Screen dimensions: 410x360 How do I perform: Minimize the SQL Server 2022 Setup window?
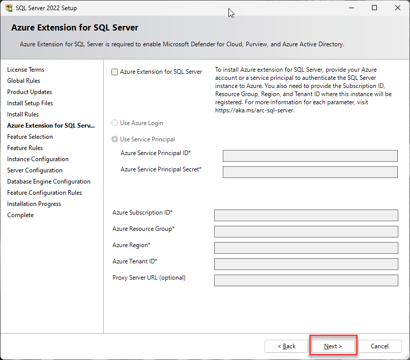351,8
